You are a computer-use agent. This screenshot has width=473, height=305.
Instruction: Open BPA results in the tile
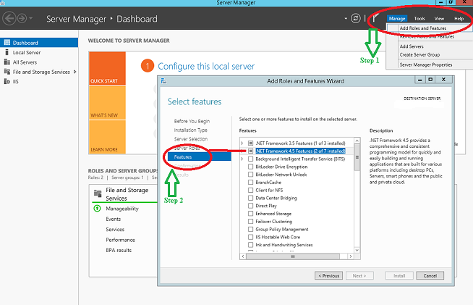coord(119,250)
